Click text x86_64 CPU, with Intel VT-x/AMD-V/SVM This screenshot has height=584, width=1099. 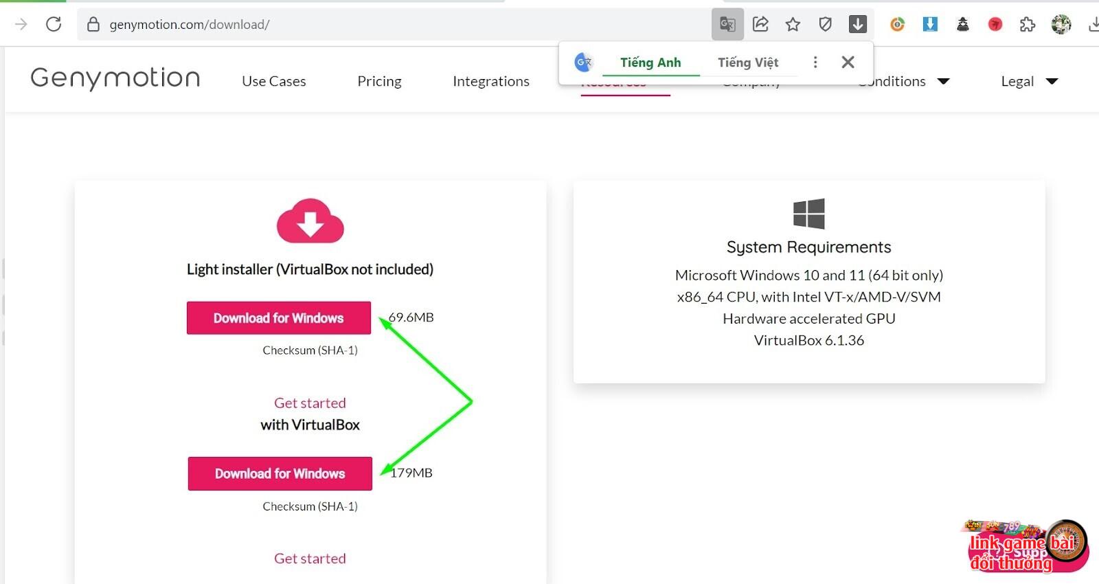point(809,297)
